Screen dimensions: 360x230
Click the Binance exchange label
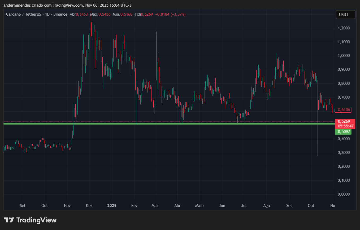[x=60, y=14]
